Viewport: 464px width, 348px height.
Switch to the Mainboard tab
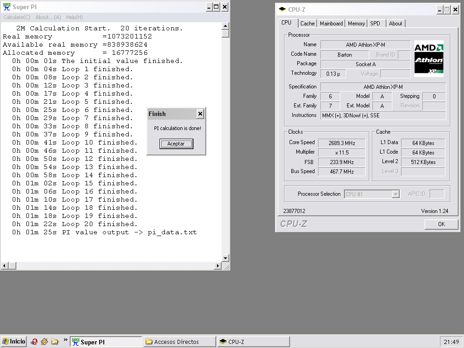[332, 24]
